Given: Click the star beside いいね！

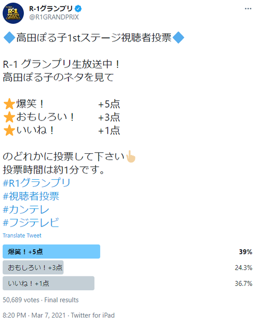Looking at the screenshot, I should point(9,130).
